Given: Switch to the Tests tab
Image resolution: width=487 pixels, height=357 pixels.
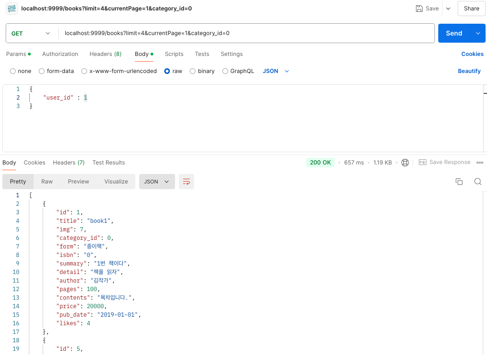Looking at the screenshot, I should [x=202, y=54].
